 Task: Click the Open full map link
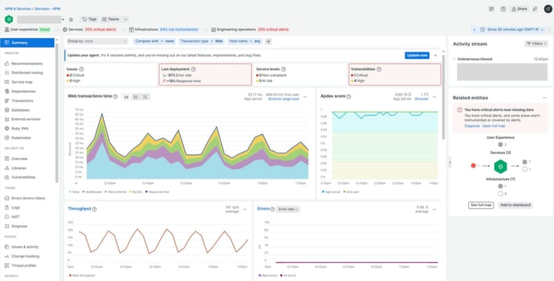click(494, 125)
